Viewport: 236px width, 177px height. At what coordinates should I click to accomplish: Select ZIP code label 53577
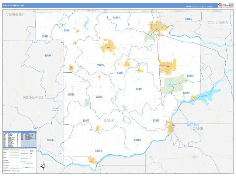[x=86, y=121]
